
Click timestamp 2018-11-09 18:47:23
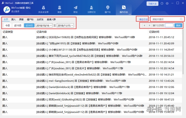click(161, 99)
